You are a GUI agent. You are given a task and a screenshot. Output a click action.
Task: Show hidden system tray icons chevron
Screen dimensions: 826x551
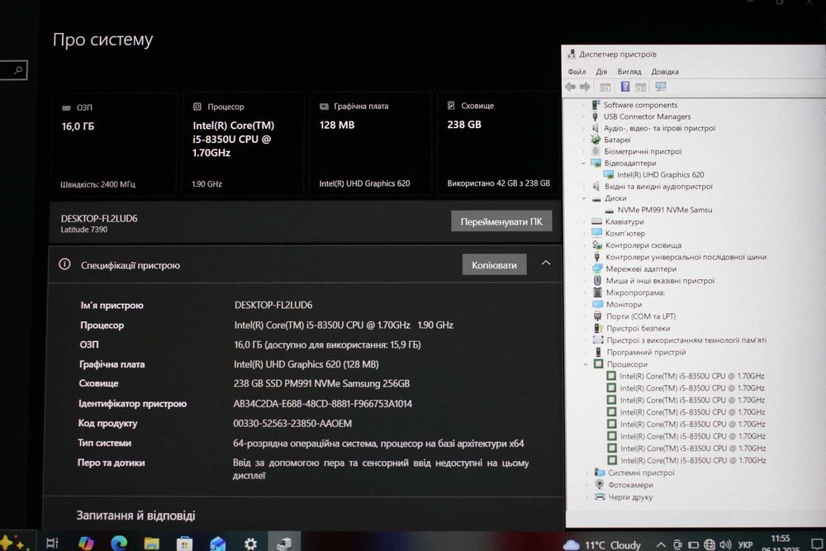tap(660, 544)
